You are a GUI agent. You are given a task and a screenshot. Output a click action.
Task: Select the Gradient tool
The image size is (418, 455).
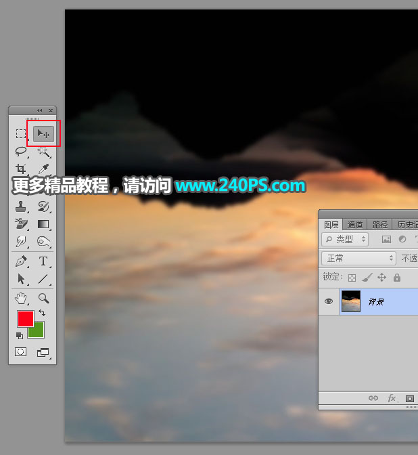point(43,224)
